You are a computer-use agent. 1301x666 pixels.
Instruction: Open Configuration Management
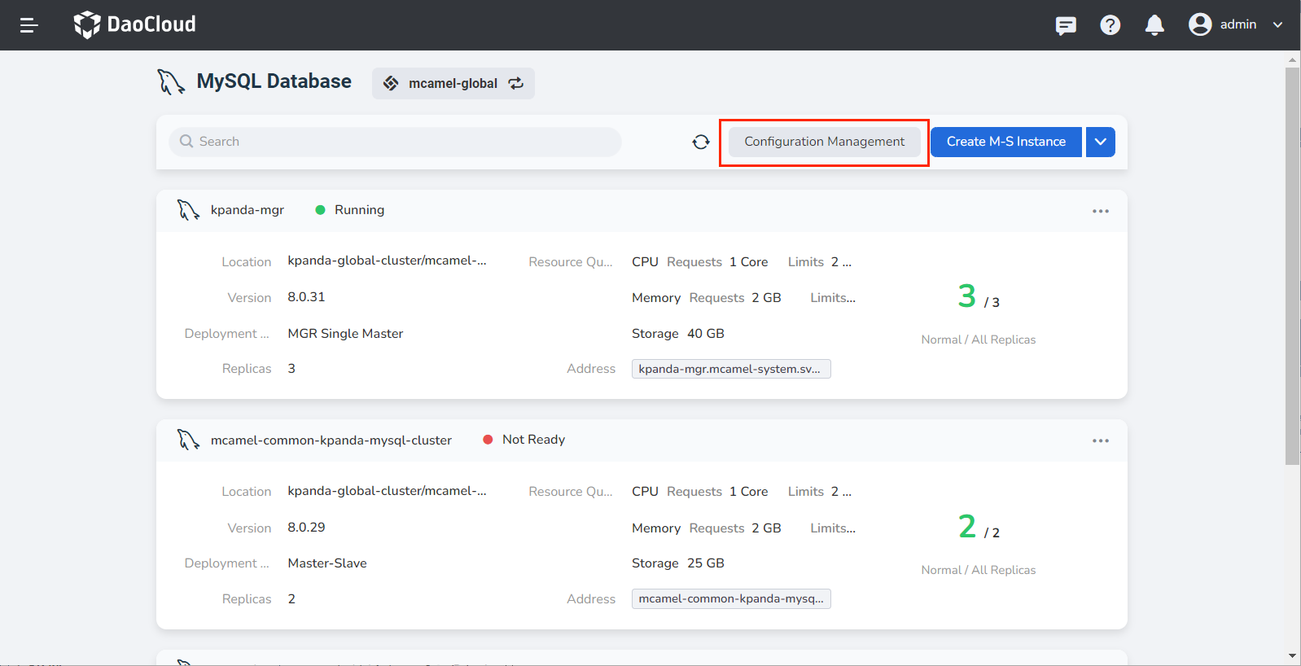click(824, 142)
